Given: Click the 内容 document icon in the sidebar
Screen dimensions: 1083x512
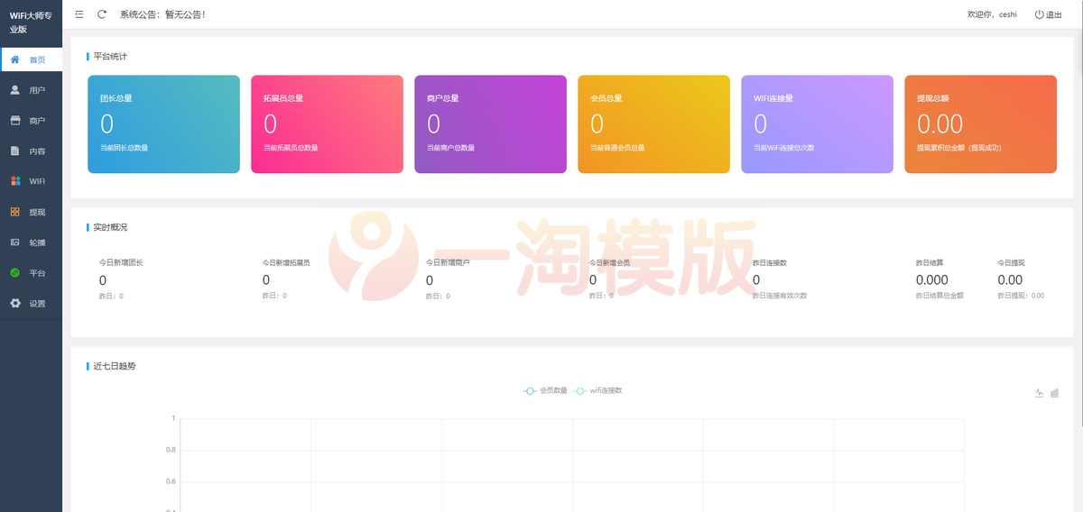Looking at the screenshot, I should pyautogui.click(x=14, y=151).
